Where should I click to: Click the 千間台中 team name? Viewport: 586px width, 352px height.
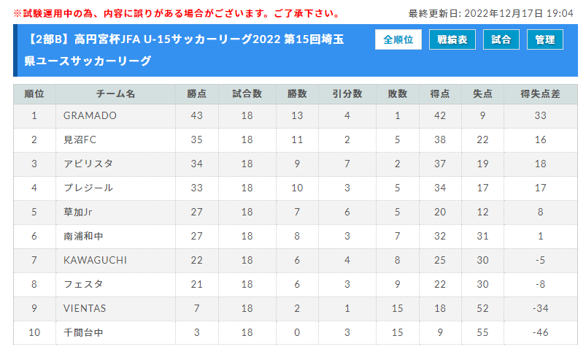pyautogui.click(x=83, y=332)
